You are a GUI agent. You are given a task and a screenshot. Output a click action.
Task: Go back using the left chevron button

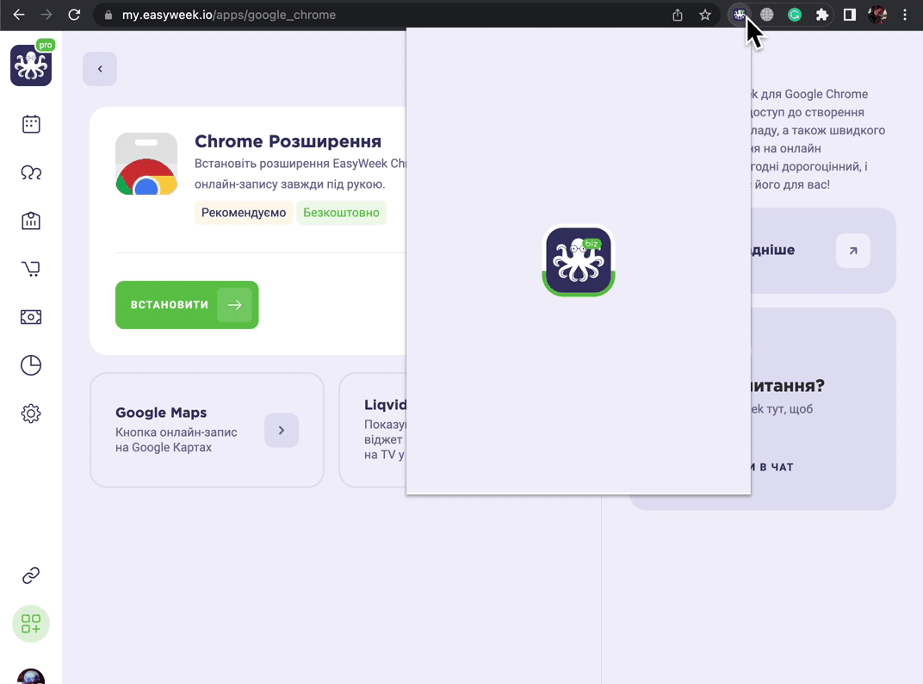[100, 69]
